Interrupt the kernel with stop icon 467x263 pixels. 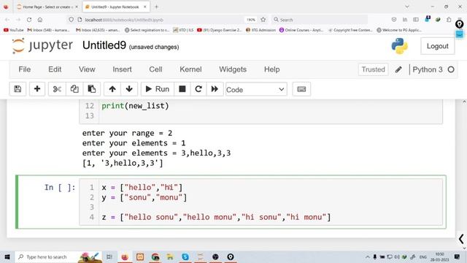point(182,89)
